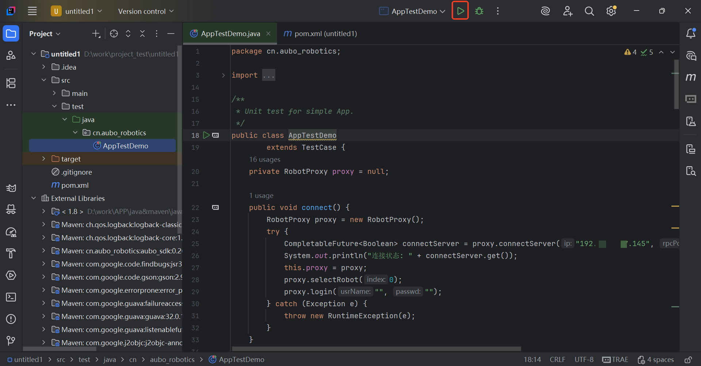Click the green Run button in toolbar
Image resolution: width=701 pixels, height=366 pixels.
460,11
